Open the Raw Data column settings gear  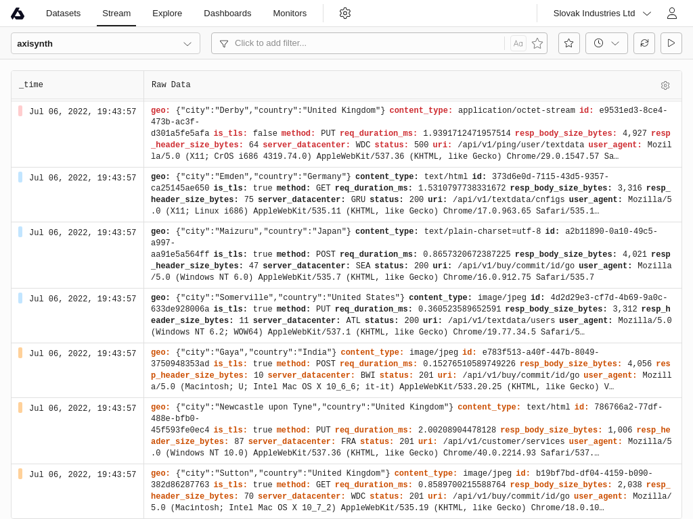pyautogui.click(x=665, y=85)
